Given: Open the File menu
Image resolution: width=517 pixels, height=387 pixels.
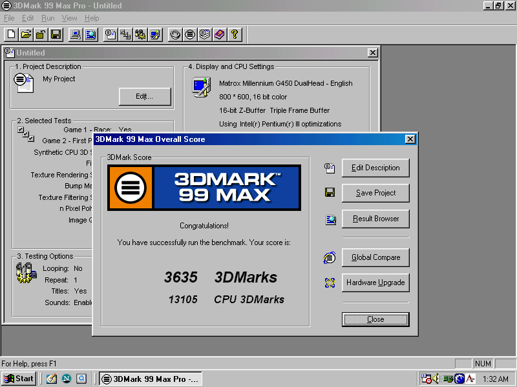Looking at the screenshot, I should [9, 18].
